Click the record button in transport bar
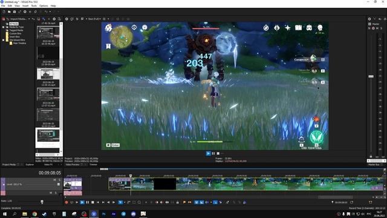Viewport: 387px width, 218px height. tap(67, 202)
